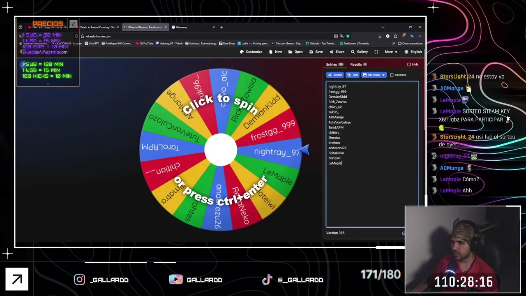The height and width of the screenshot is (296, 526).
Task: Close the Giveaway tab
Action: coord(213,27)
